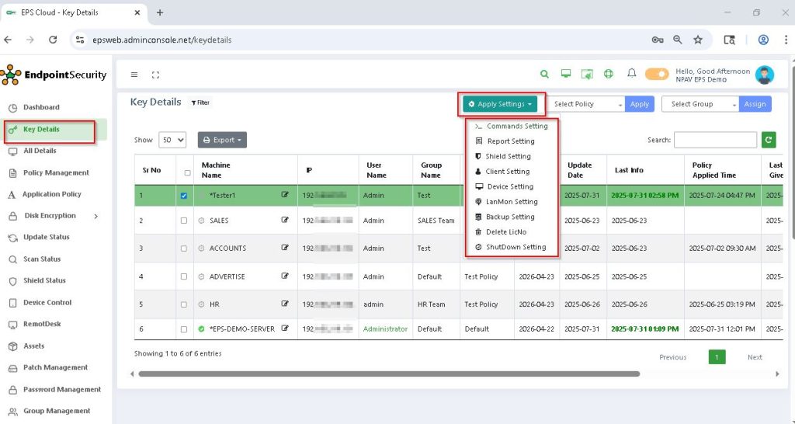Click the fullscreen expand icon
This screenshot has height=424, width=795.
pyautogui.click(x=155, y=75)
